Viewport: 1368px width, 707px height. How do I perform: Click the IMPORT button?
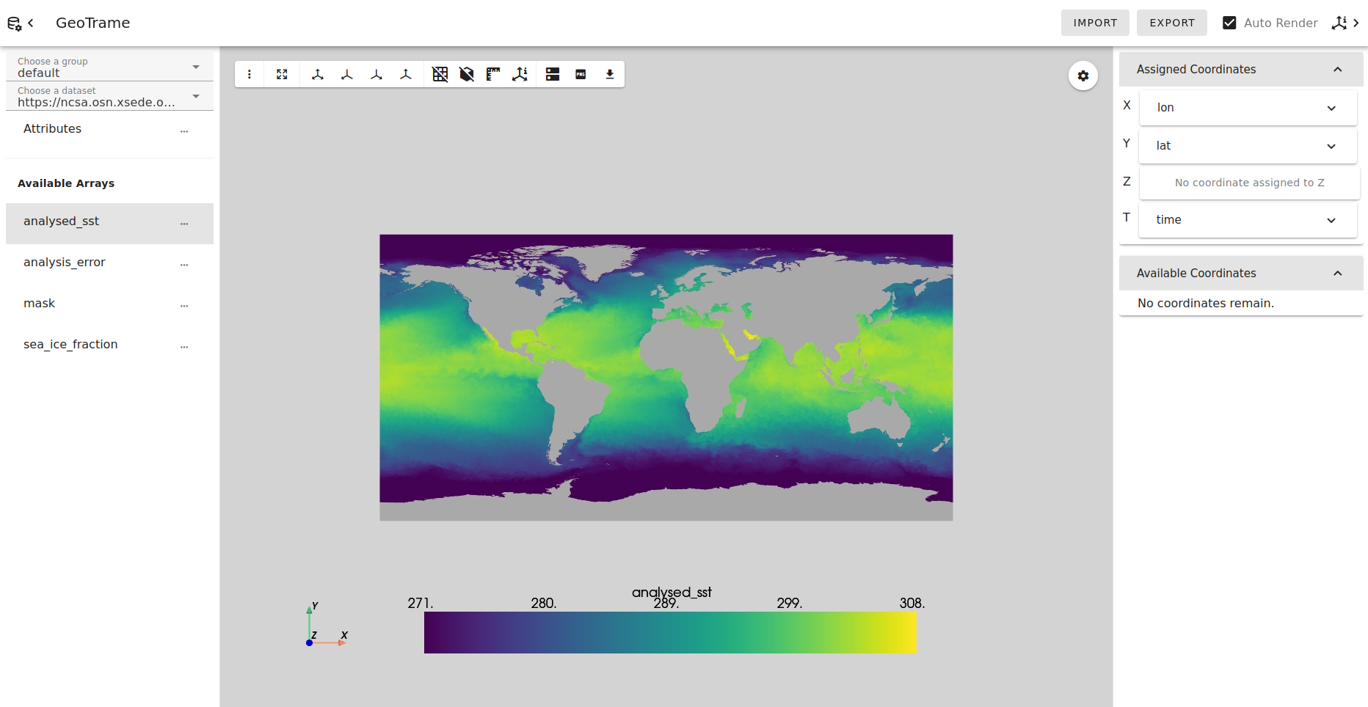click(x=1096, y=23)
